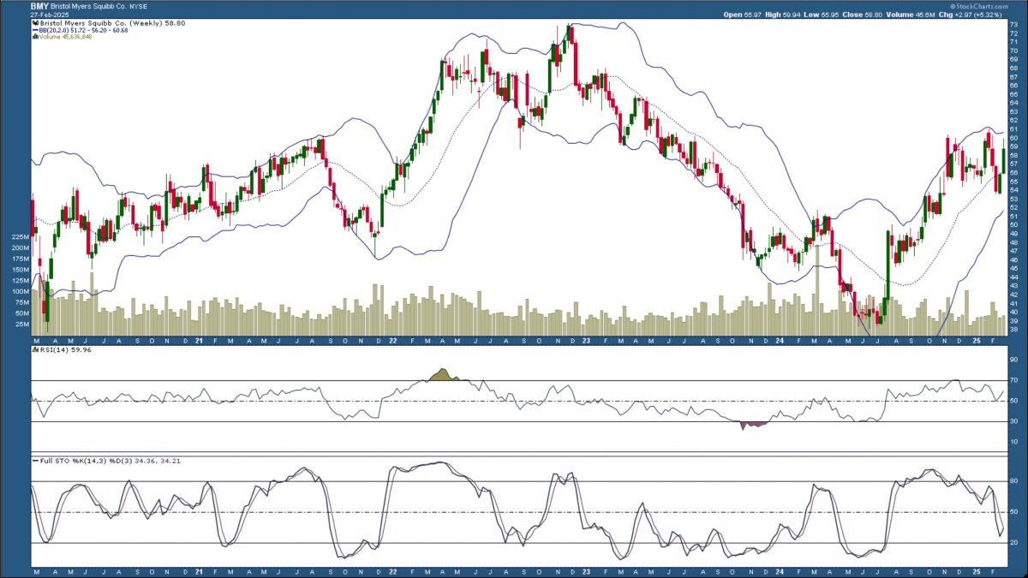Click the 20 level on the stochastic axis
The width and height of the screenshot is (1028, 578).
[x=1013, y=543]
